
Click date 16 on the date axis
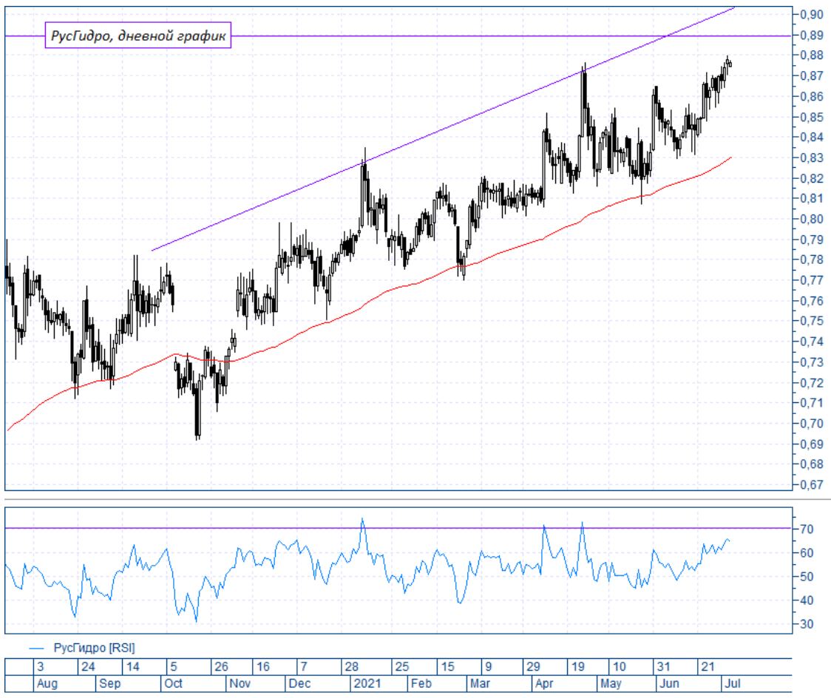(263, 667)
